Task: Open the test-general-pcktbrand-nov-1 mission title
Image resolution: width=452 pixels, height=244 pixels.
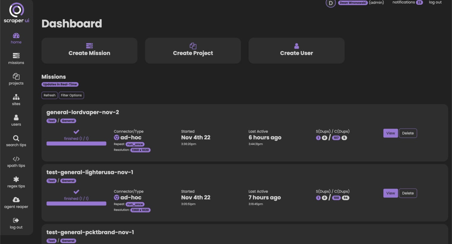Action: tap(90, 232)
